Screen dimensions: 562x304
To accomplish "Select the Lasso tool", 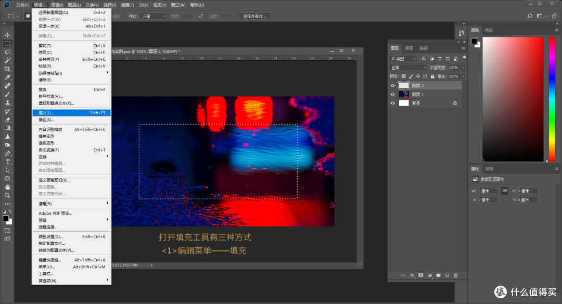I will tap(7, 50).
